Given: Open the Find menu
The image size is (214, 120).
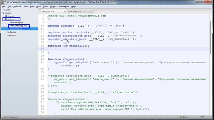Looking at the screenshot, I should tap(25, 7).
